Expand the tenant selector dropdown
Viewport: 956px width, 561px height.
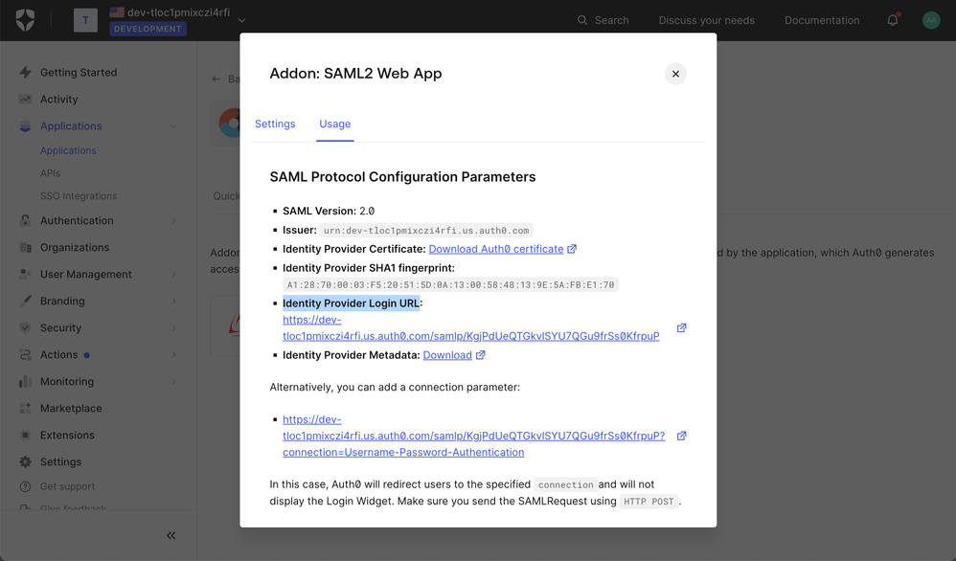(x=241, y=20)
